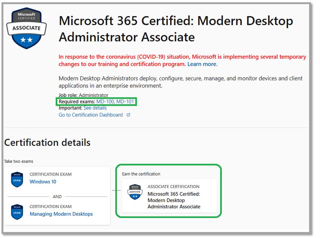Follow the Learn more link about COVID-19 changes
The width and height of the screenshot is (320, 238).
point(202,64)
